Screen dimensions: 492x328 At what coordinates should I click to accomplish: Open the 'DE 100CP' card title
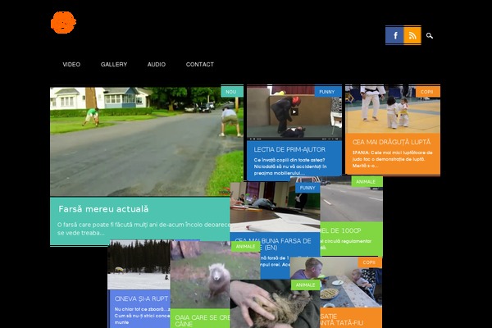coord(340,230)
